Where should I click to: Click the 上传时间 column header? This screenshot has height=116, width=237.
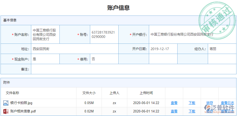click(x=146, y=93)
